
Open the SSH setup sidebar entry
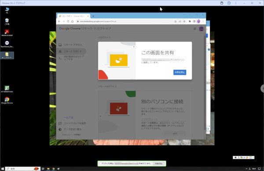(x=71, y=58)
